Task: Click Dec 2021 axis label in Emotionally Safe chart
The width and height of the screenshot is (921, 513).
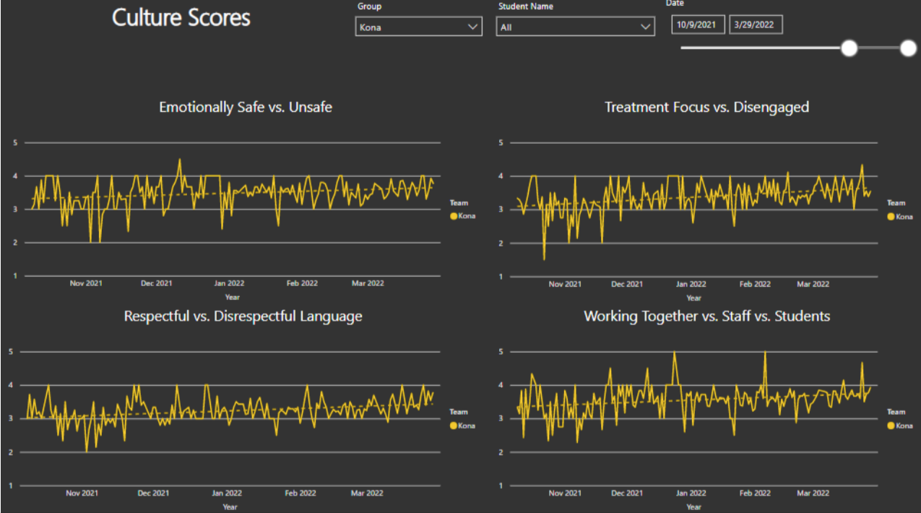Action: click(156, 283)
